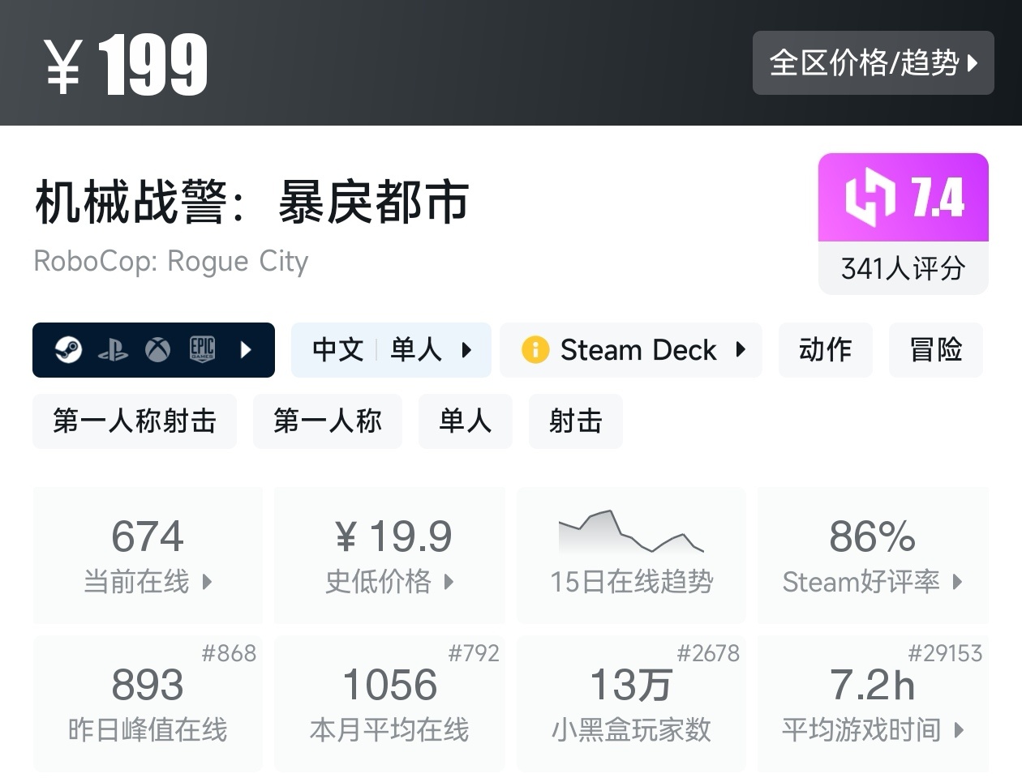Click the Steam platform icon
The image size is (1022, 782).
click(69, 350)
